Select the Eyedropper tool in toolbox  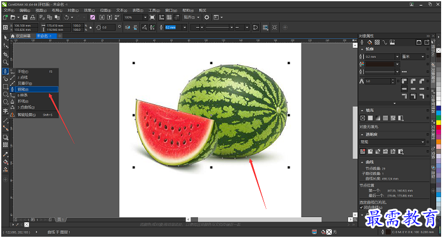pos(5,154)
